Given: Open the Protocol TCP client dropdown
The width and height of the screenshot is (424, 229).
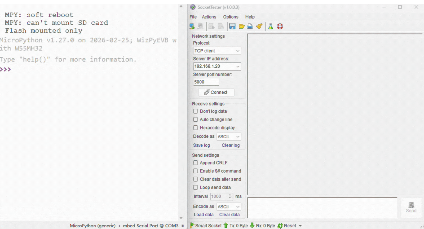Looking at the screenshot, I should [217, 51].
